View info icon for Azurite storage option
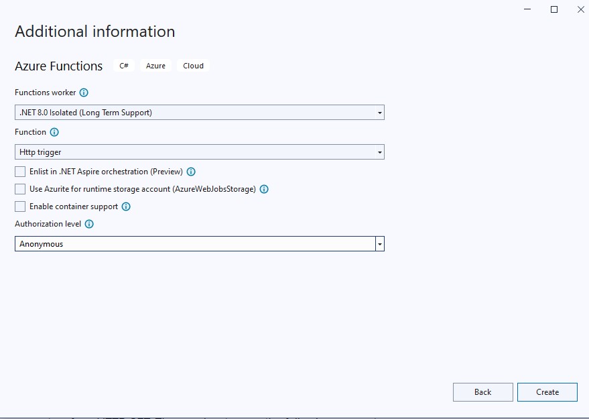The image size is (589, 419). click(x=264, y=189)
